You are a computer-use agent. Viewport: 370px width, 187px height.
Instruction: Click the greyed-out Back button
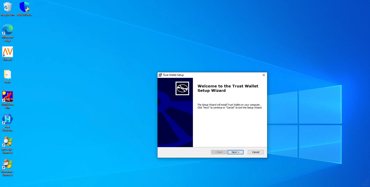click(x=219, y=152)
